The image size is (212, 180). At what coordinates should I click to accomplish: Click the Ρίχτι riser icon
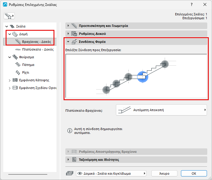tap(18, 72)
